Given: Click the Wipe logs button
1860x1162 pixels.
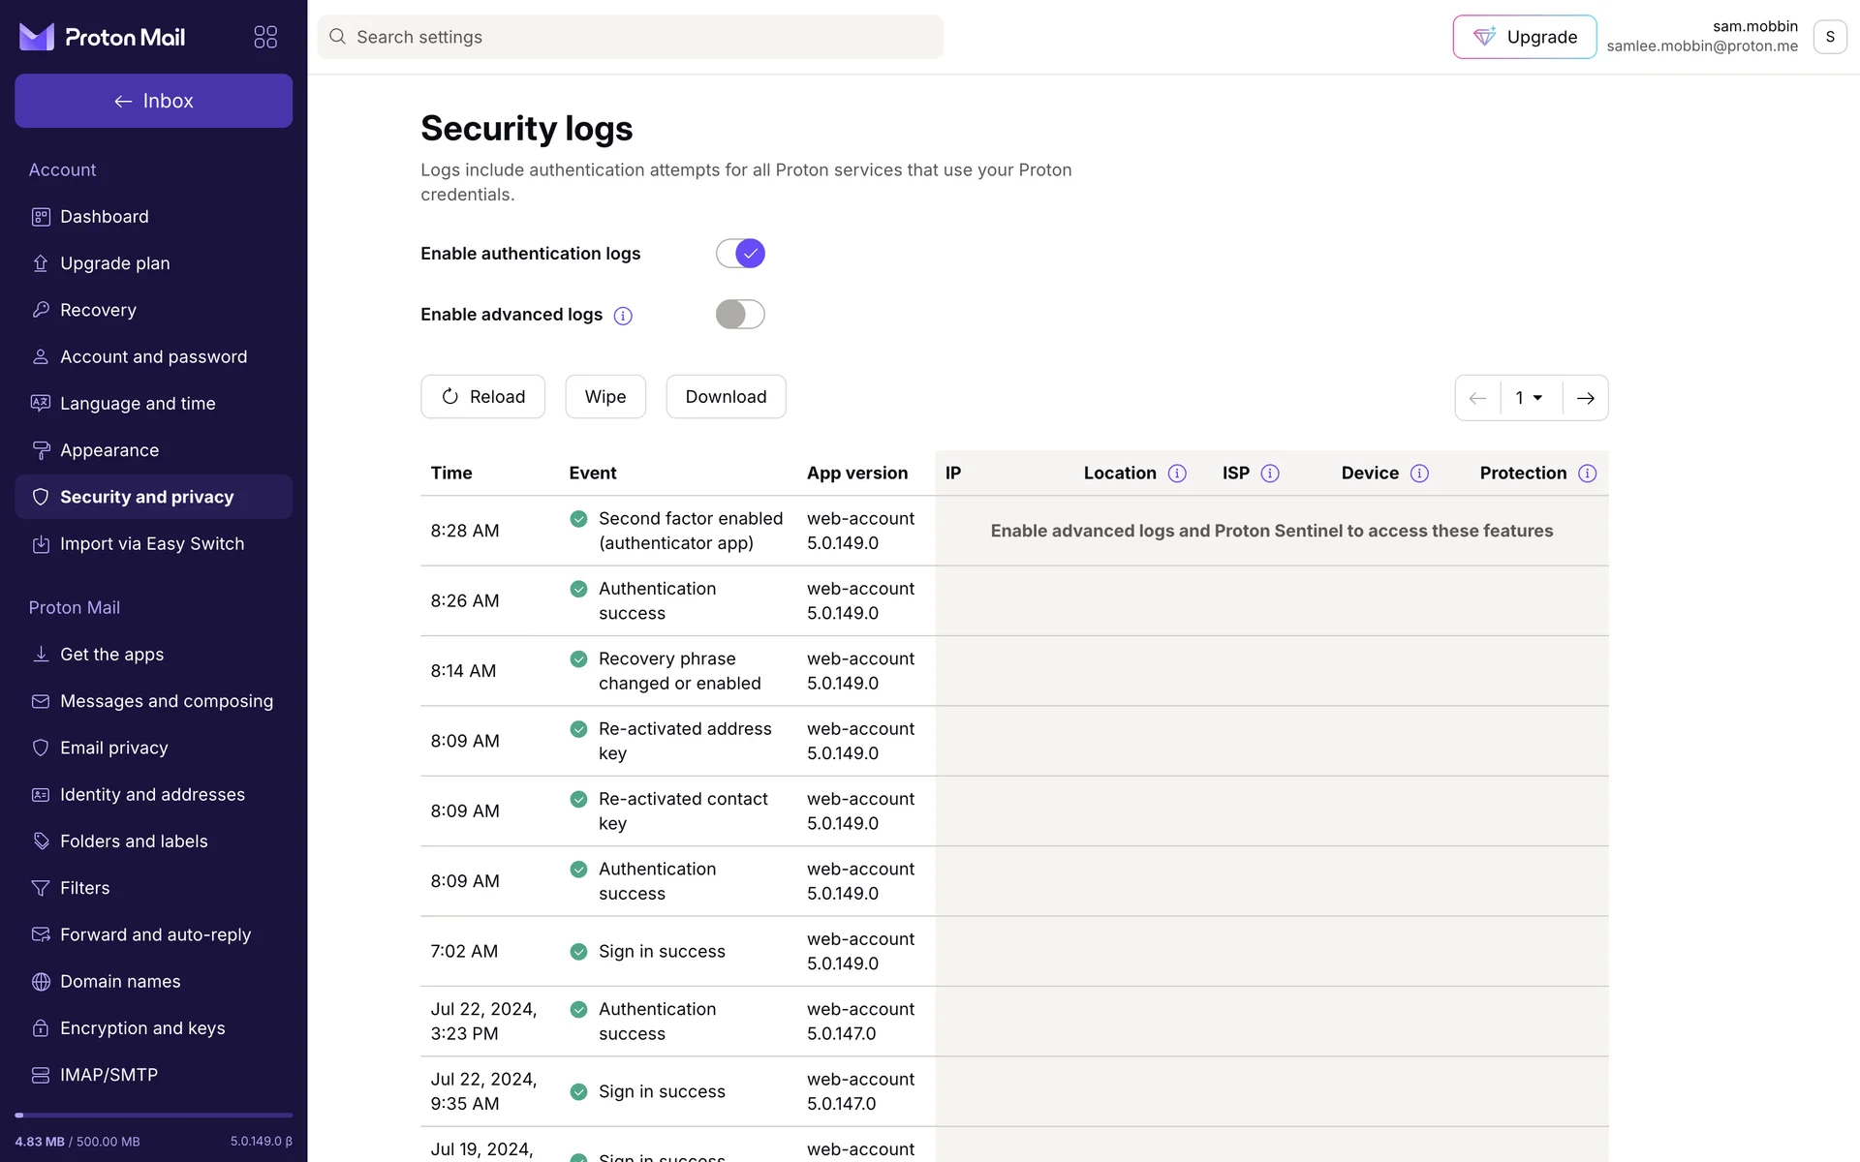Looking at the screenshot, I should 605,397.
